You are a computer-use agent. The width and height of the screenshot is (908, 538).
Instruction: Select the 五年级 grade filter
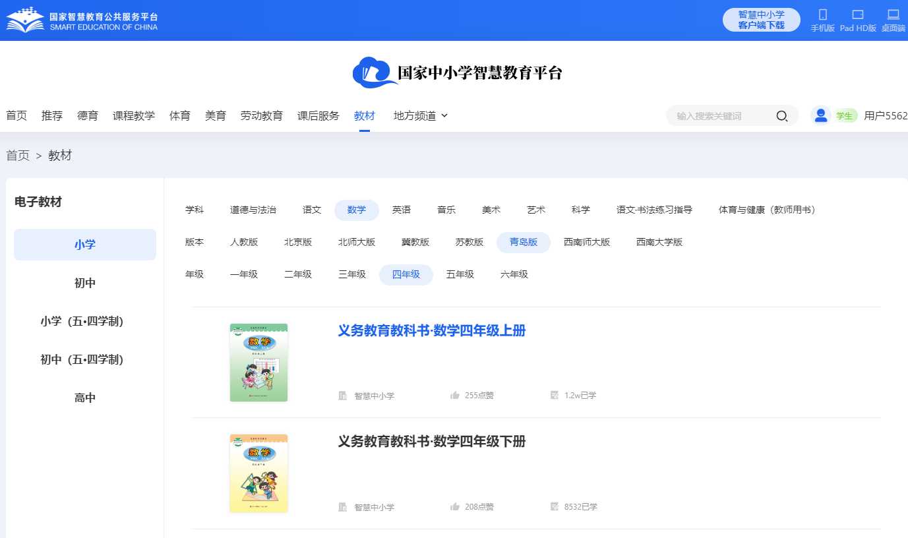click(460, 274)
